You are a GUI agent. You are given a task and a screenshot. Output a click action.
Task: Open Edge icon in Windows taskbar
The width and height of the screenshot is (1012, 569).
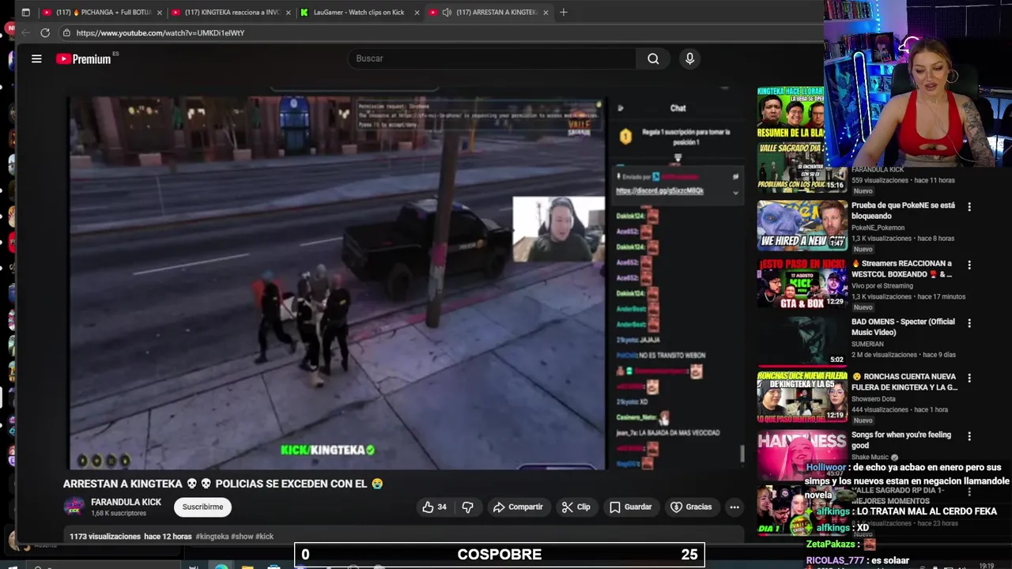[x=221, y=566]
